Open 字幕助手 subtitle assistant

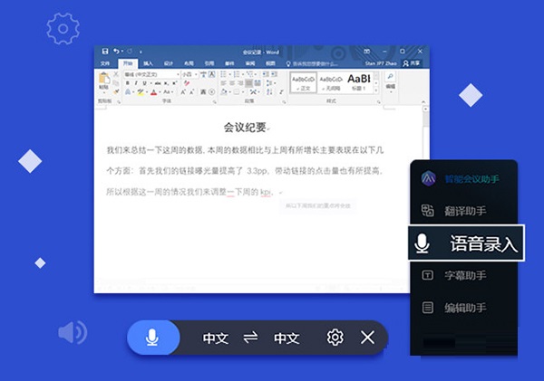[x=464, y=276]
